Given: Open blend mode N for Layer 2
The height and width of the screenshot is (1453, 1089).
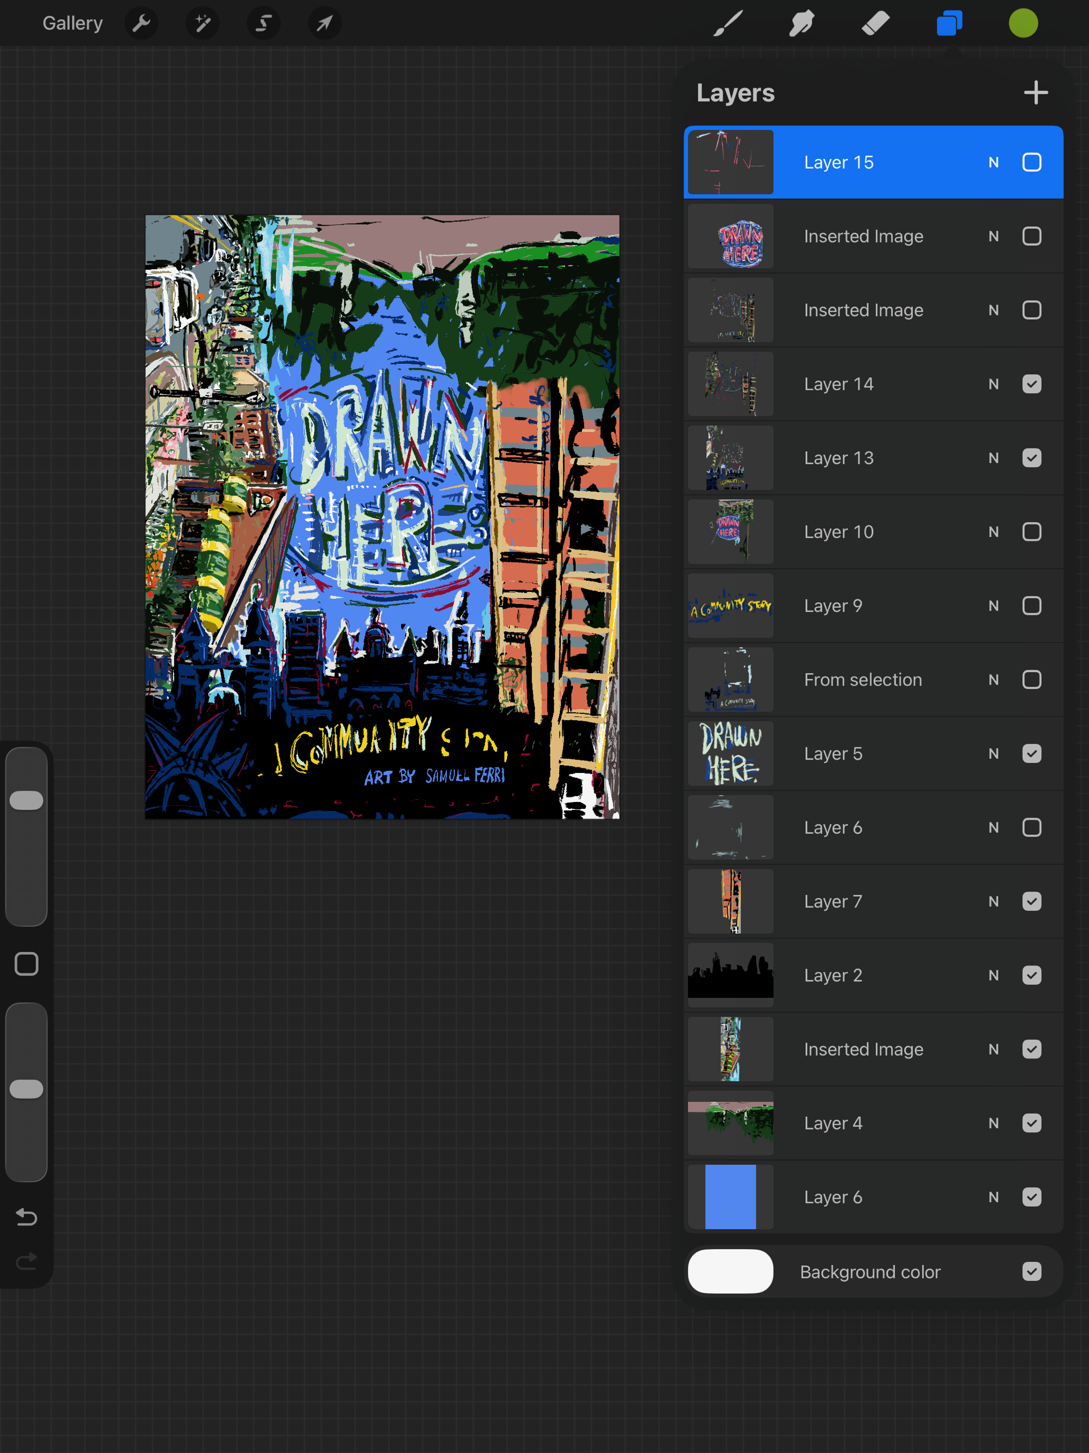Looking at the screenshot, I should pyautogui.click(x=993, y=976).
